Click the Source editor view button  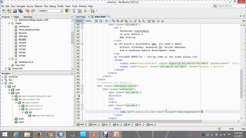79,21
